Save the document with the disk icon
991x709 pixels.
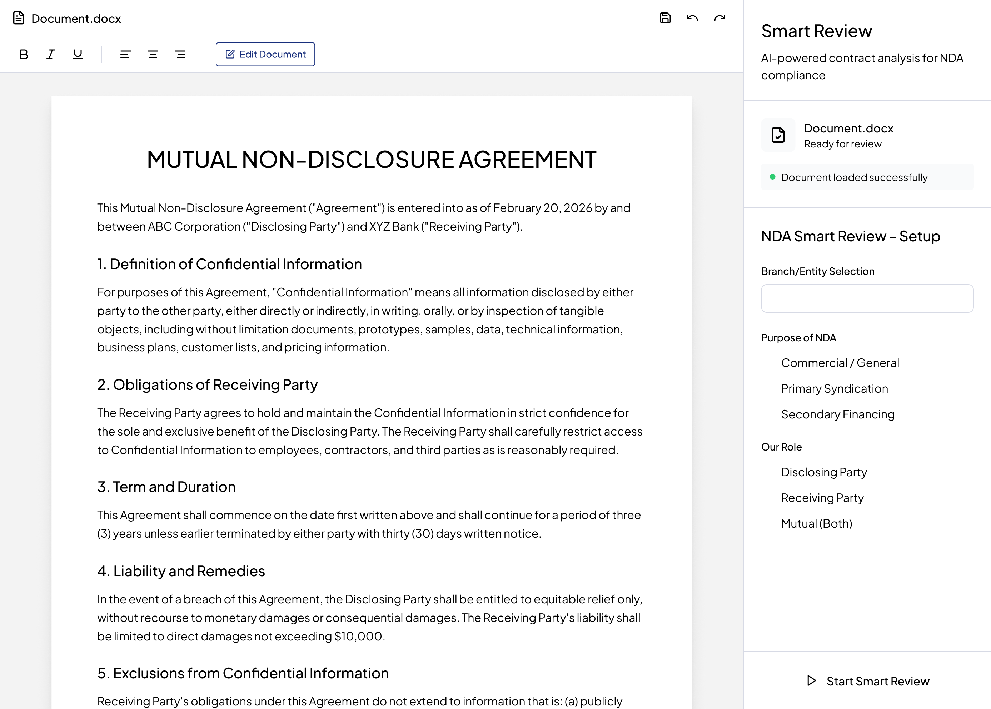[665, 18]
